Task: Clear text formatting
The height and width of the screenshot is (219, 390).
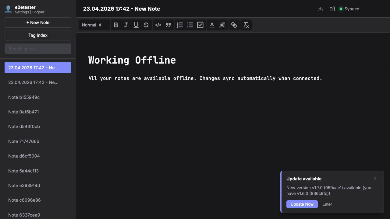Action: pyautogui.click(x=246, y=25)
